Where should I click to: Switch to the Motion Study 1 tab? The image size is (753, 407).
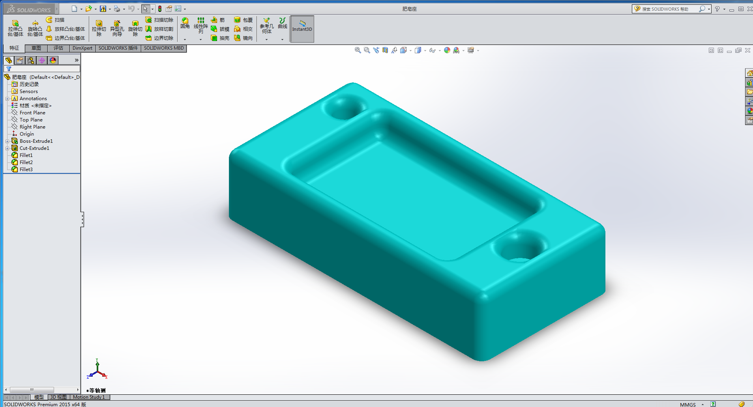coord(89,397)
